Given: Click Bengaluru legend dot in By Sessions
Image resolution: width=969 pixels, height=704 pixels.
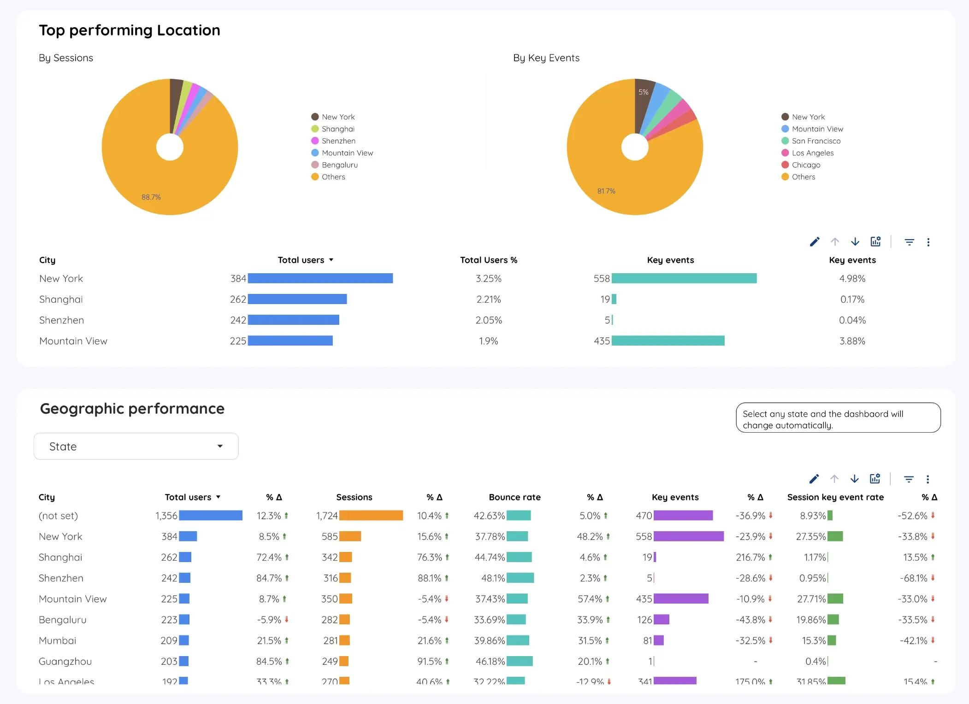Looking at the screenshot, I should pos(315,165).
